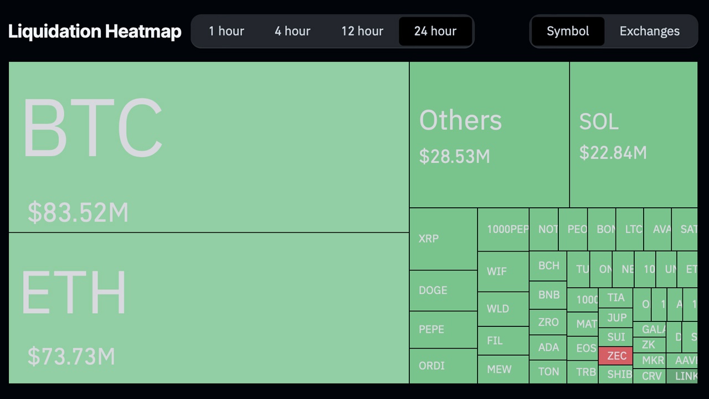The width and height of the screenshot is (709, 399).
Task: Click the SOL $22.84M block
Action: click(633, 135)
